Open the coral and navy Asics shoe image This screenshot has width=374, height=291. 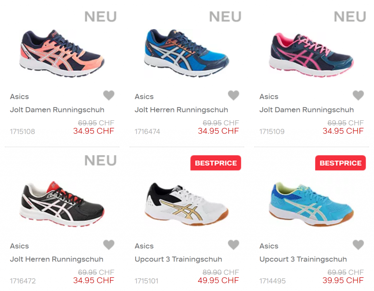click(x=62, y=53)
